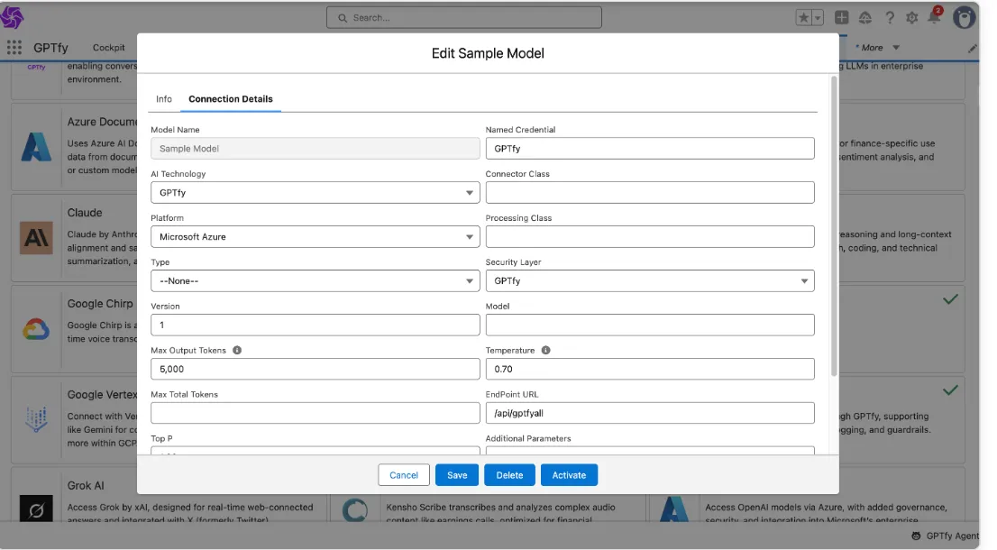Click the notifications bell icon
This screenshot has height=550, width=997.
933,16
